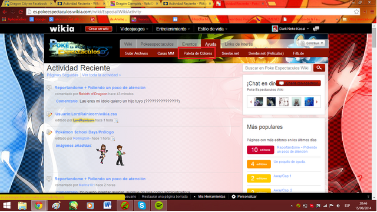Open Serebii.net (Películas) submenu link
Viewport: 377px width, 212px height.
pyautogui.click(x=266, y=53)
